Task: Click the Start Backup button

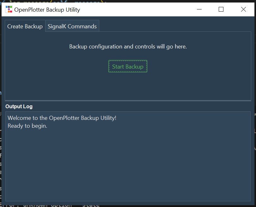Action: (128, 66)
